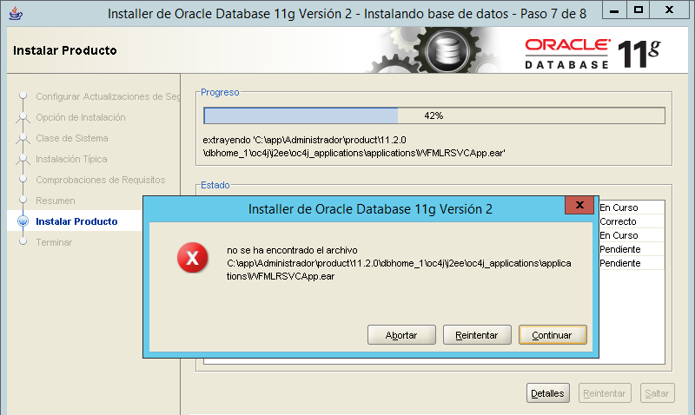Select the Terminar step
Viewport: 695px width, 415px height.
54,242
